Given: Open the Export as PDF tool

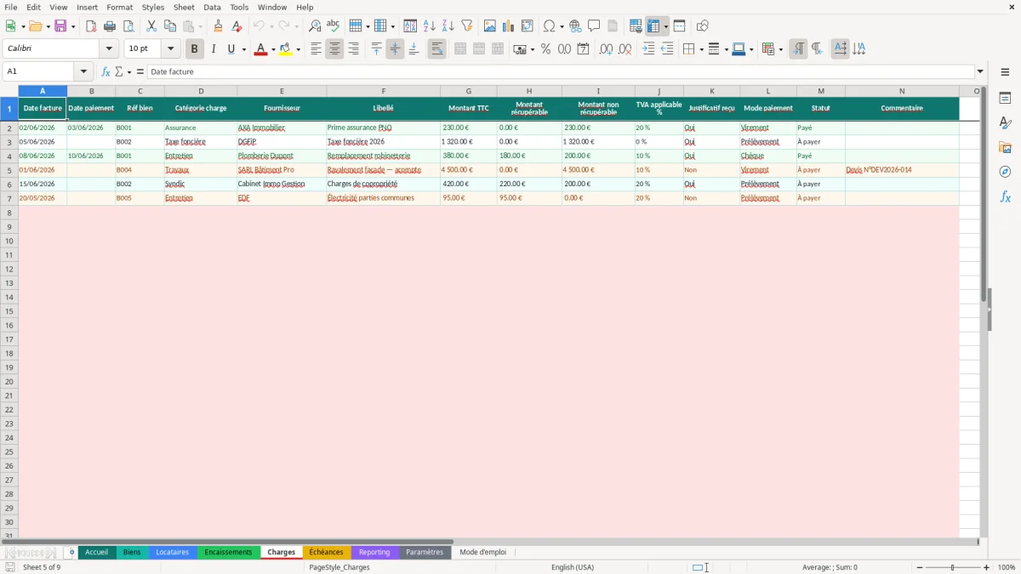Looking at the screenshot, I should [91, 26].
